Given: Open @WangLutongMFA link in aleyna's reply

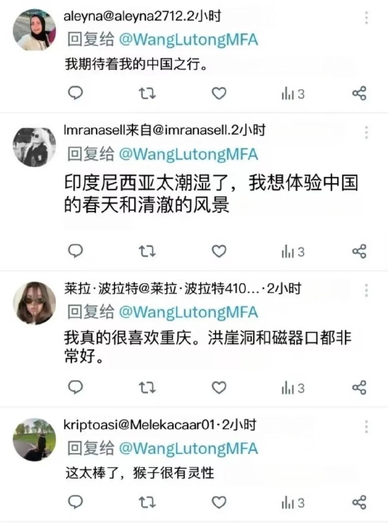Looking at the screenshot, I should pyautogui.click(x=188, y=40).
